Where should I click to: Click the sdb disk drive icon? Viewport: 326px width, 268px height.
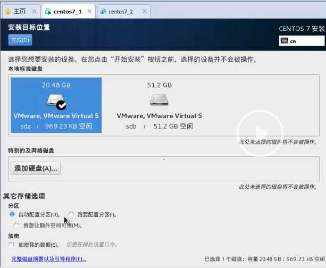159,100
